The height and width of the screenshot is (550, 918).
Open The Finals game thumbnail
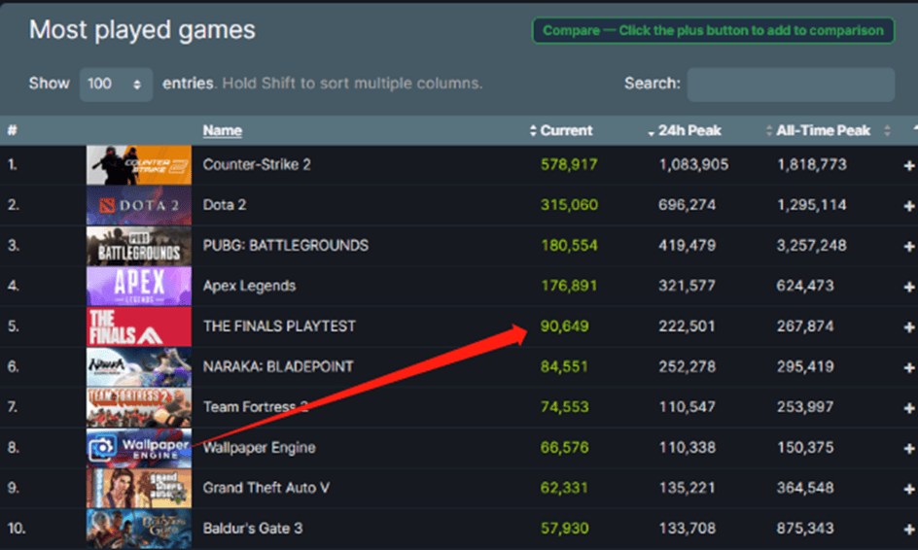click(139, 327)
